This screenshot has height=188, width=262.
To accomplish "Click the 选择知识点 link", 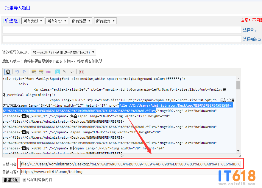I will point(252,39).
